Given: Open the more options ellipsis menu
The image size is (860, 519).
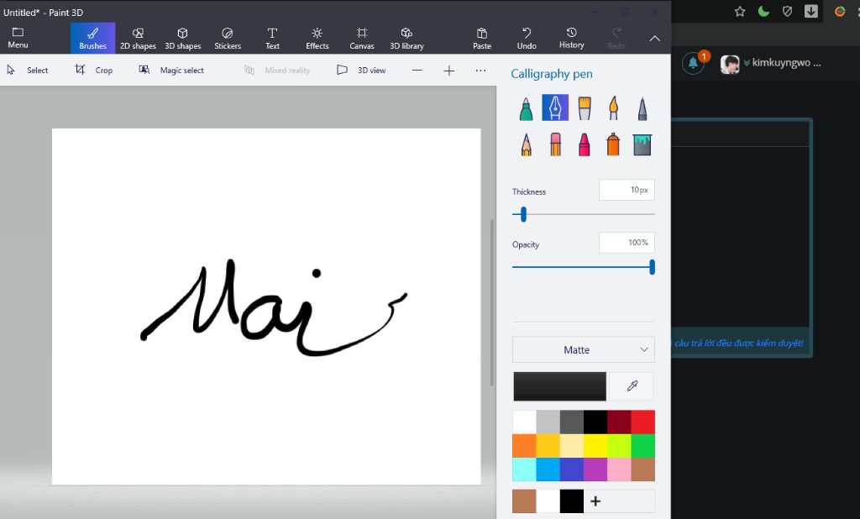Looking at the screenshot, I should pyautogui.click(x=480, y=71).
